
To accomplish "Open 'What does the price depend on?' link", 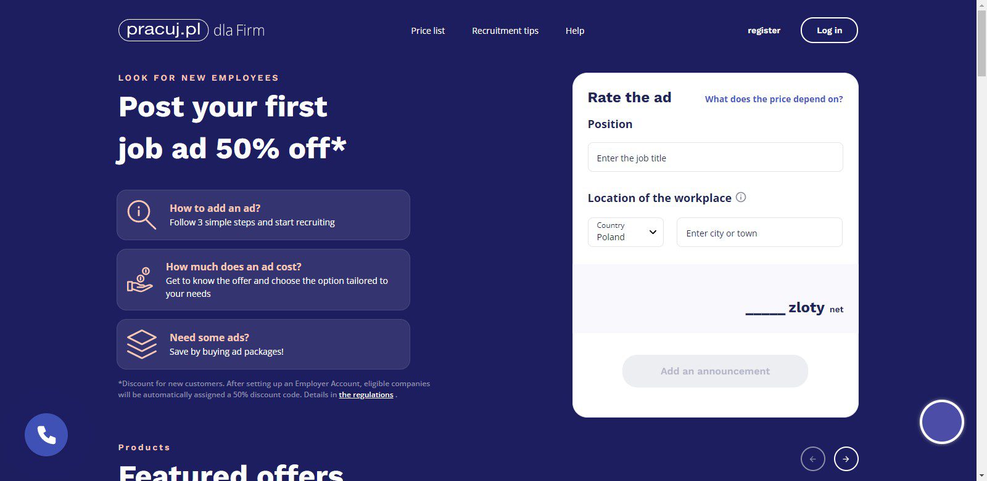I will click(x=774, y=99).
